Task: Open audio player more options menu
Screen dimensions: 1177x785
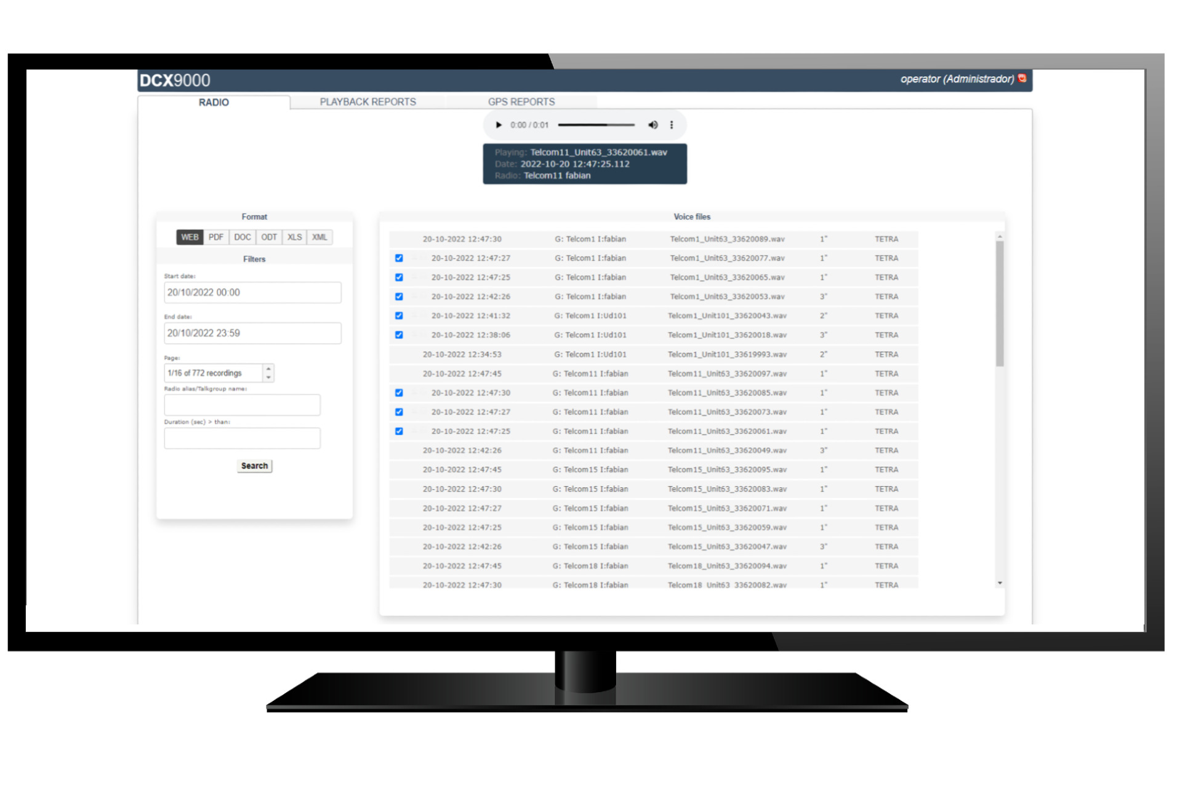Action: 672,125
